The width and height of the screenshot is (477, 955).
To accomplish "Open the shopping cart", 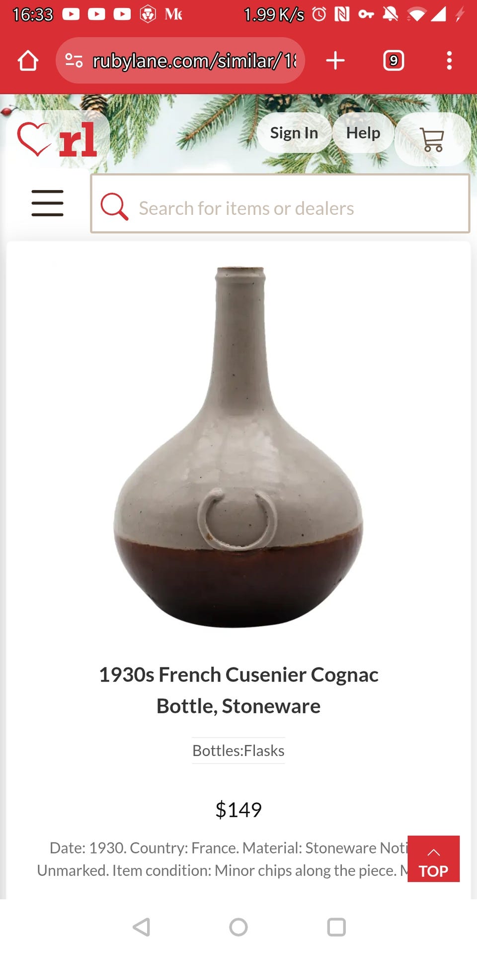I will pos(432,139).
